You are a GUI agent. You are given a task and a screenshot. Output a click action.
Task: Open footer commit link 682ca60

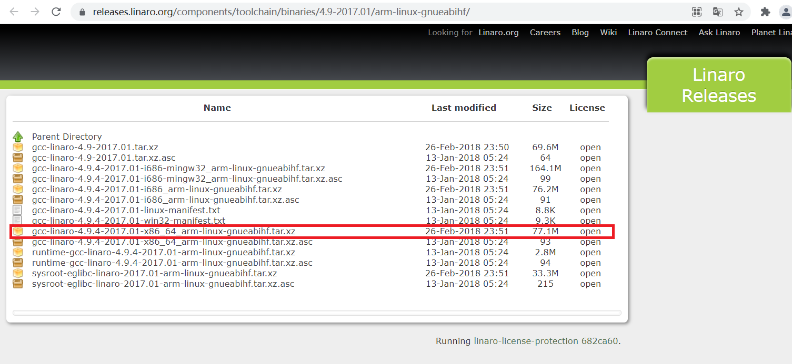pyautogui.click(x=600, y=341)
